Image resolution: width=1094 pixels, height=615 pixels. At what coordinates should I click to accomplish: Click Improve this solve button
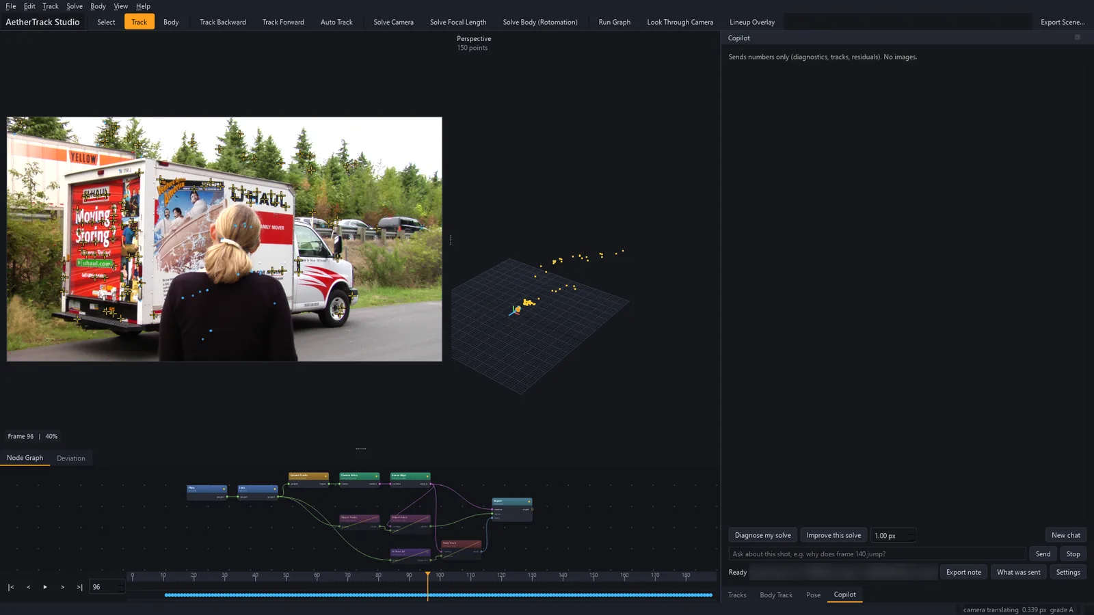[833, 535]
